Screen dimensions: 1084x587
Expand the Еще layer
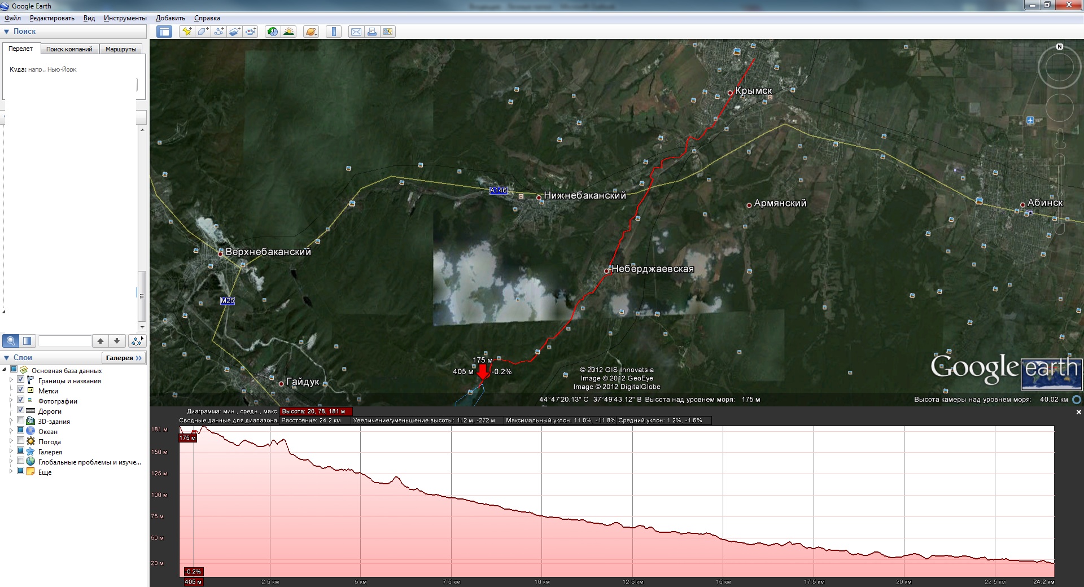click(x=11, y=472)
